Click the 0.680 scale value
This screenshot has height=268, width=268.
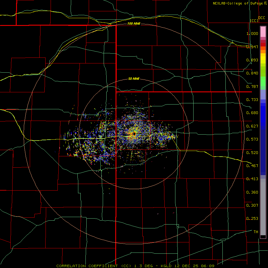[x=252, y=113]
